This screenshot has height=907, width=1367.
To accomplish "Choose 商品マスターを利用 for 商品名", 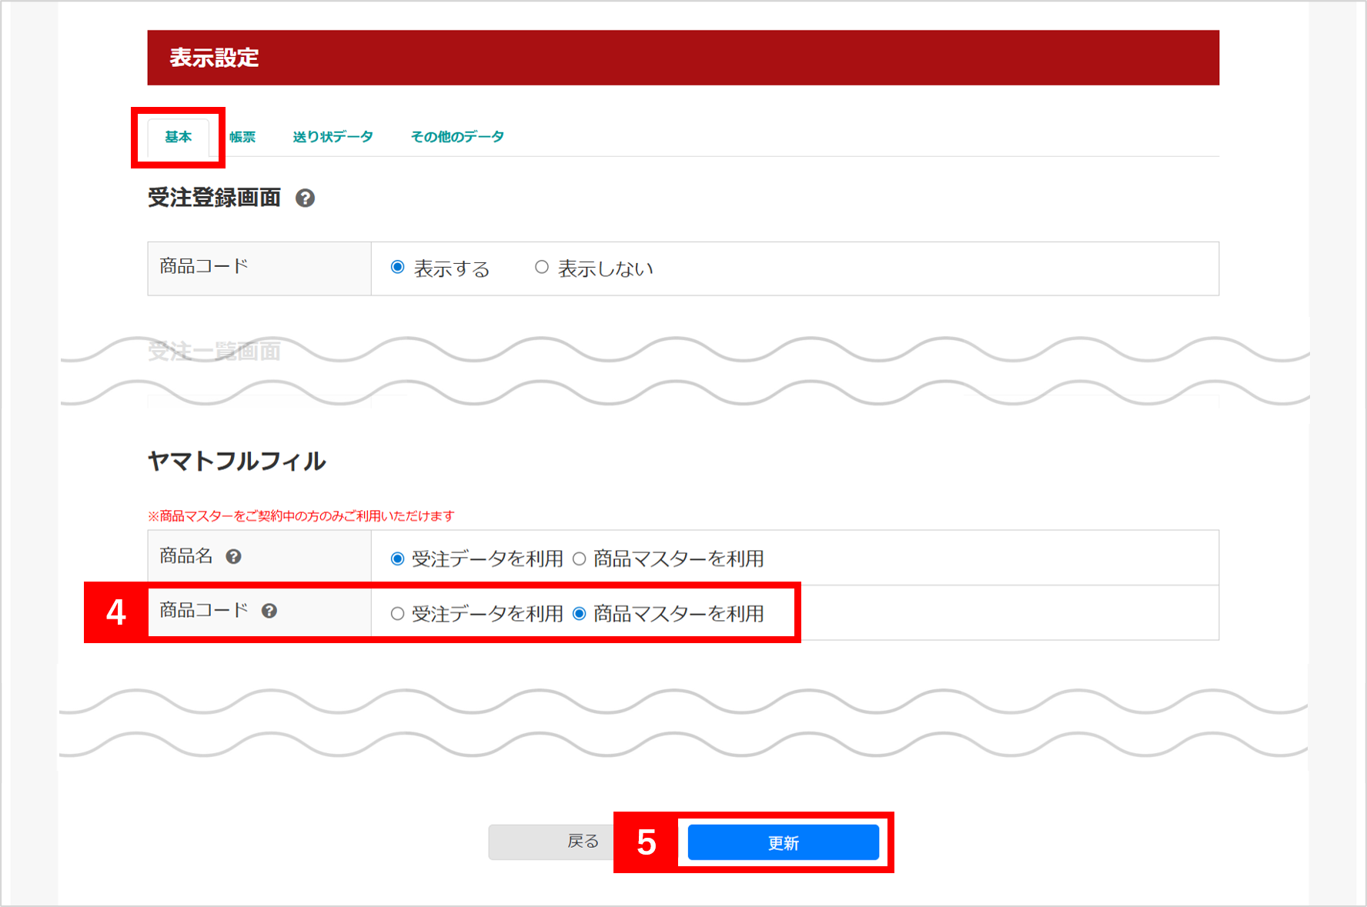I will click(x=580, y=559).
